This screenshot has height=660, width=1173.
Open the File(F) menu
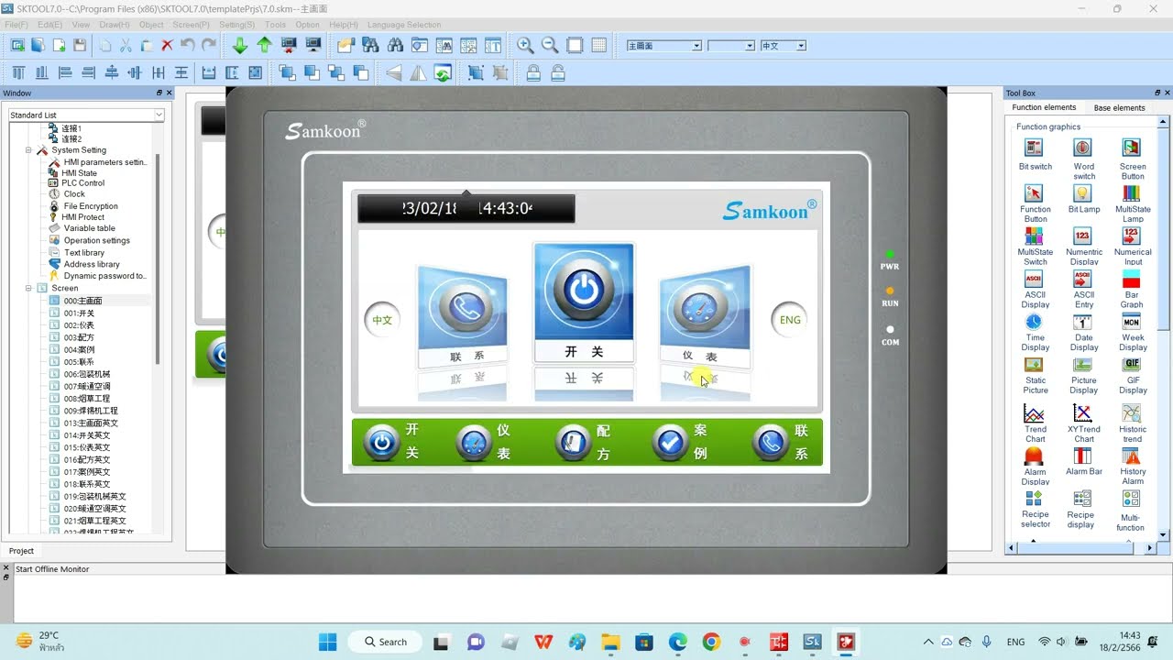(16, 25)
